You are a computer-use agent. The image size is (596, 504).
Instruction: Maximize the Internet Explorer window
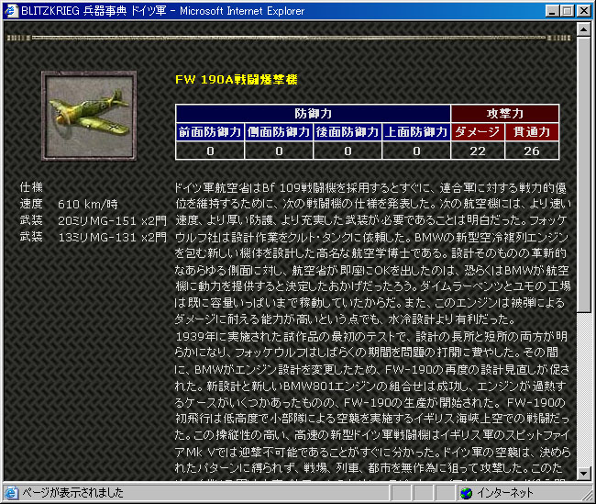click(x=568, y=10)
